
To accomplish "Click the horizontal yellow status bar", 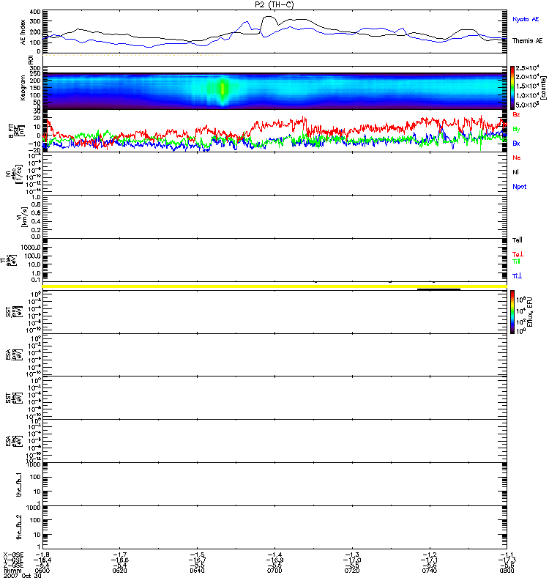I will point(274,286).
